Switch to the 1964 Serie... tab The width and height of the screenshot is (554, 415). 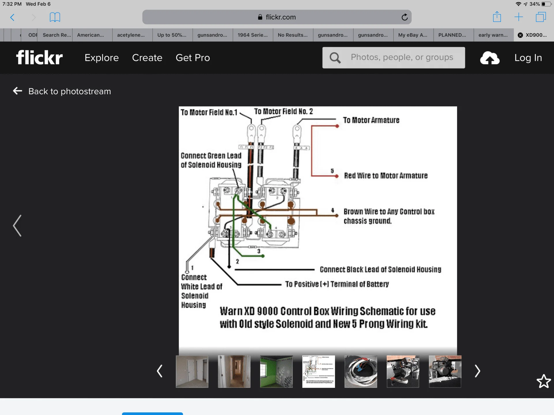point(253,35)
